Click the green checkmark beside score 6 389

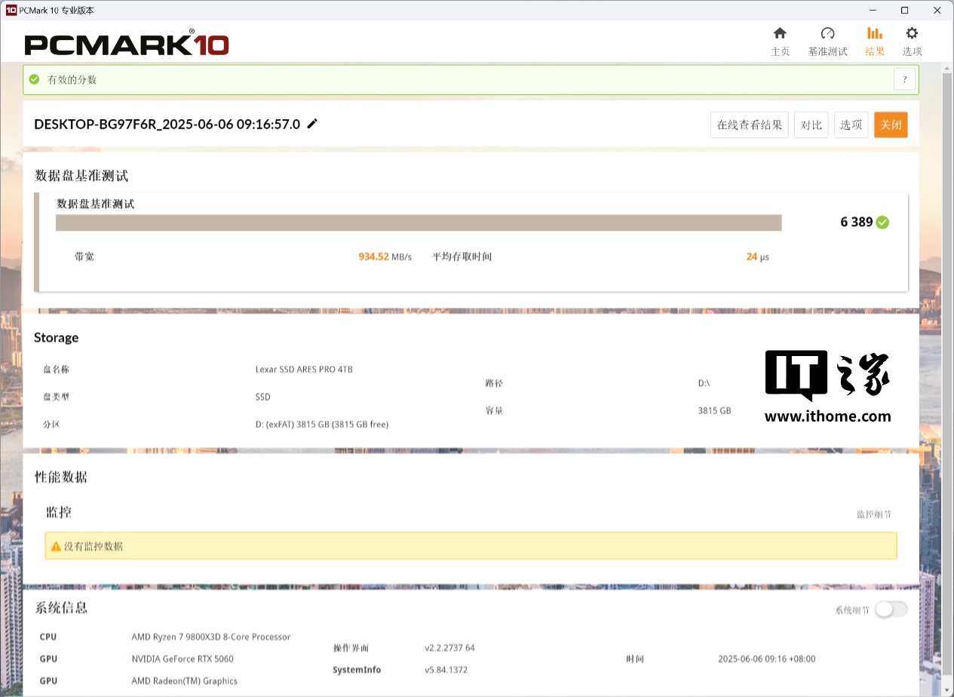[x=882, y=223]
